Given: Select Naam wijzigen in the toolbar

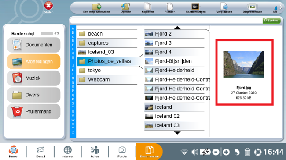Looking at the screenshot, I should (x=195, y=8).
